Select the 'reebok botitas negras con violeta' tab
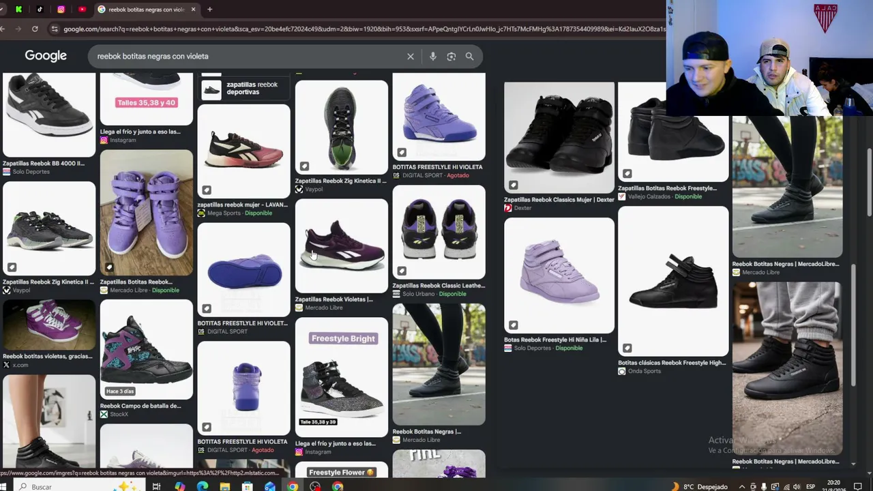The height and width of the screenshot is (491, 873). coord(147,10)
